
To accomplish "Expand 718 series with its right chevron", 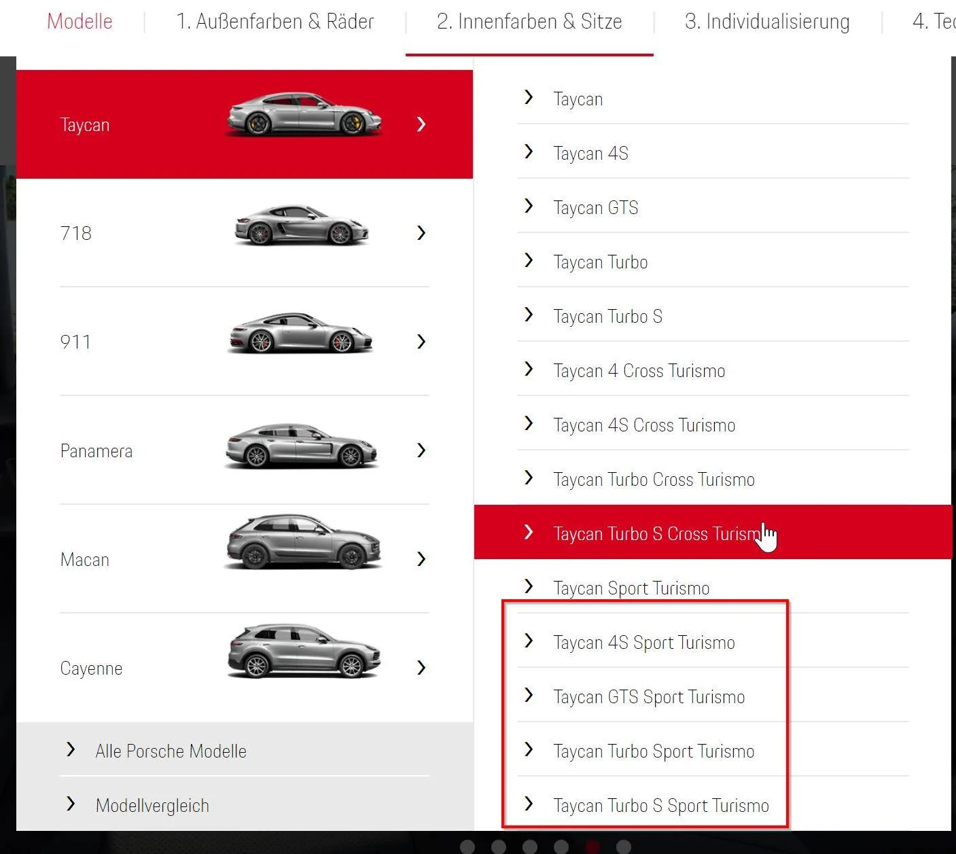I will click(x=421, y=233).
